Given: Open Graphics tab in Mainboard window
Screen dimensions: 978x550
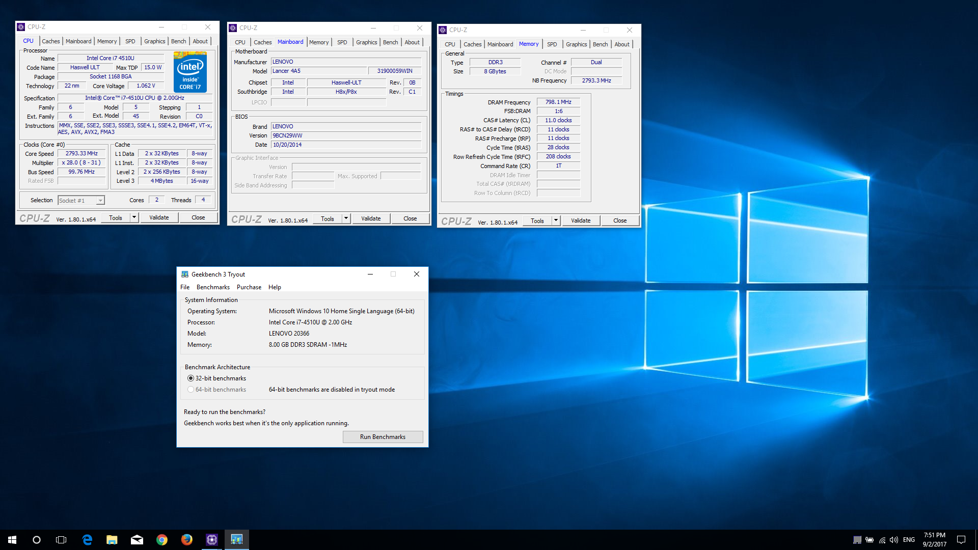Looking at the screenshot, I should (367, 42).
